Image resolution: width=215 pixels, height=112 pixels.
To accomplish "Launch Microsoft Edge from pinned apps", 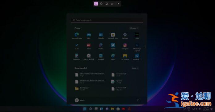I will tap(77, 36).
